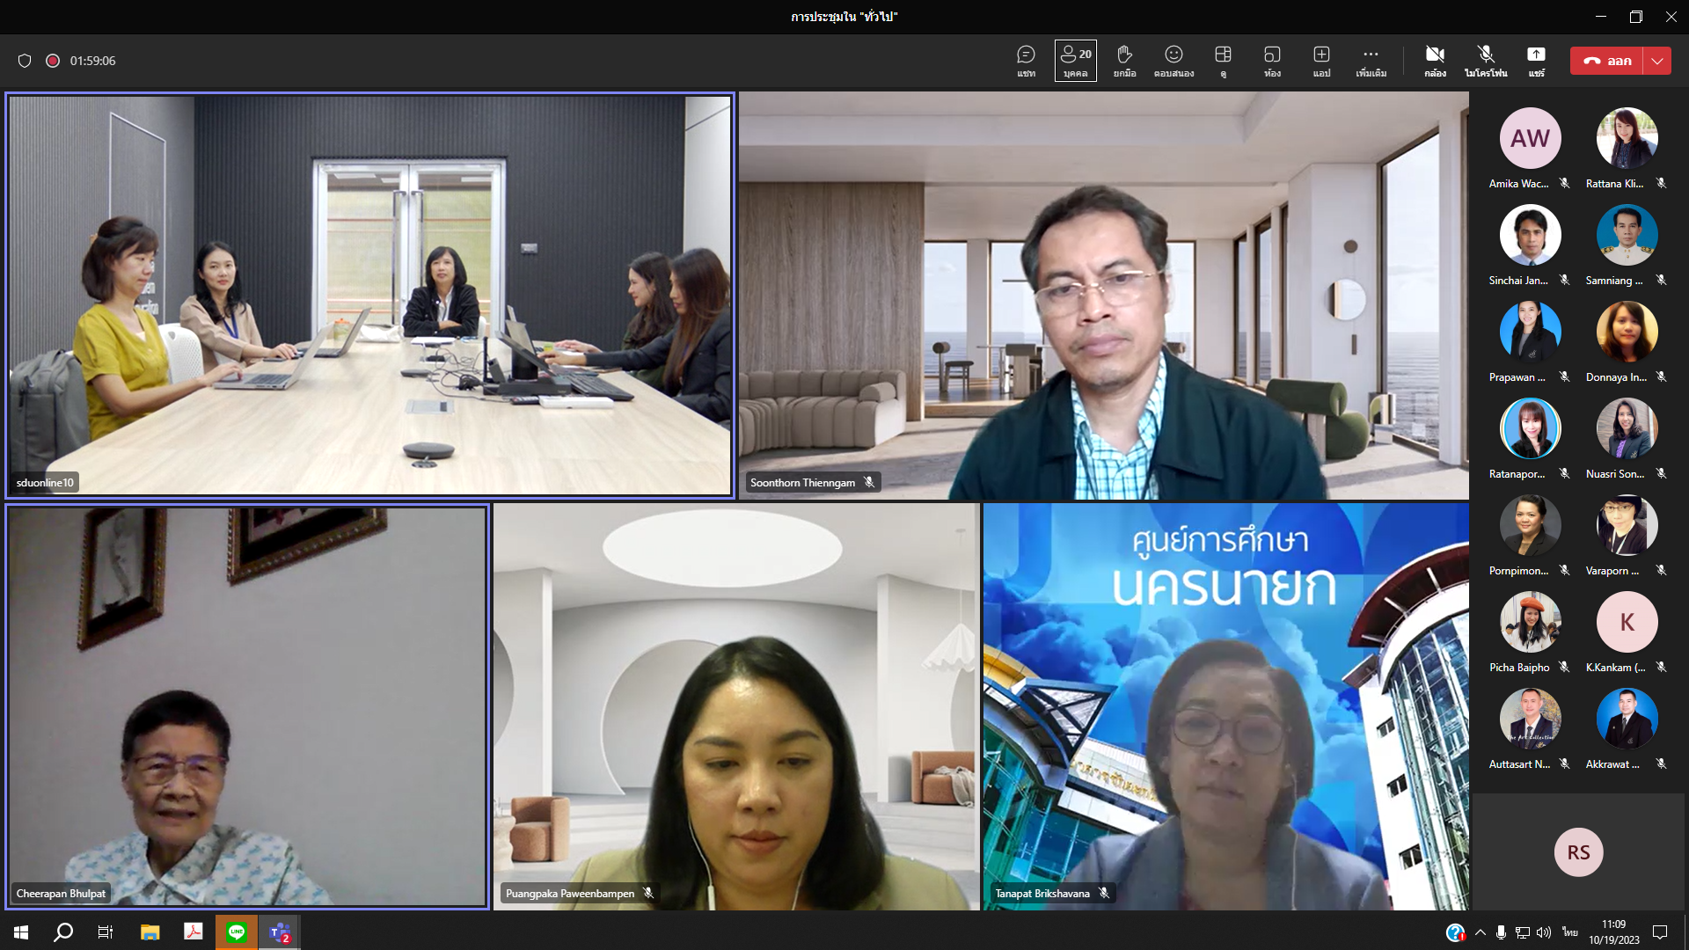Image resolution: width=1689 pixels, height=950 pixels.
Task: Click Donnaya In... participant avatar
Action: pos(1627,332)
